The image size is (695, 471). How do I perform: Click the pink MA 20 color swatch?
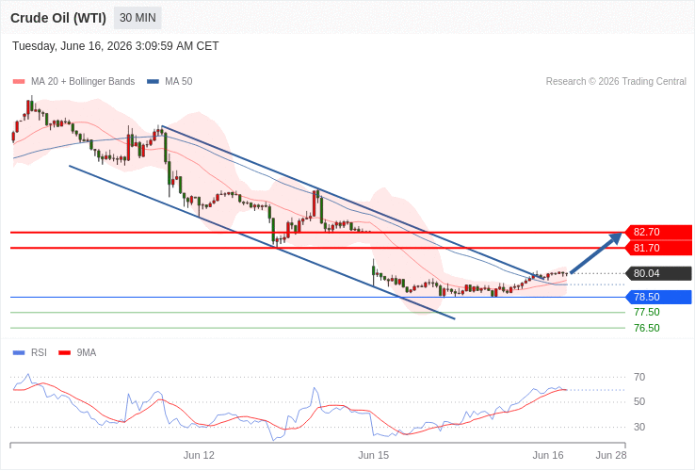[x=19, y=82]
